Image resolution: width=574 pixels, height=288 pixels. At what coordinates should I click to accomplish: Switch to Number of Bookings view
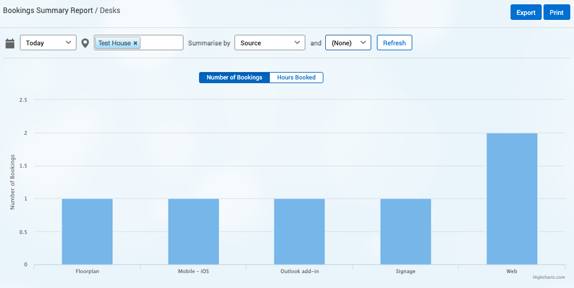[234, 78]
